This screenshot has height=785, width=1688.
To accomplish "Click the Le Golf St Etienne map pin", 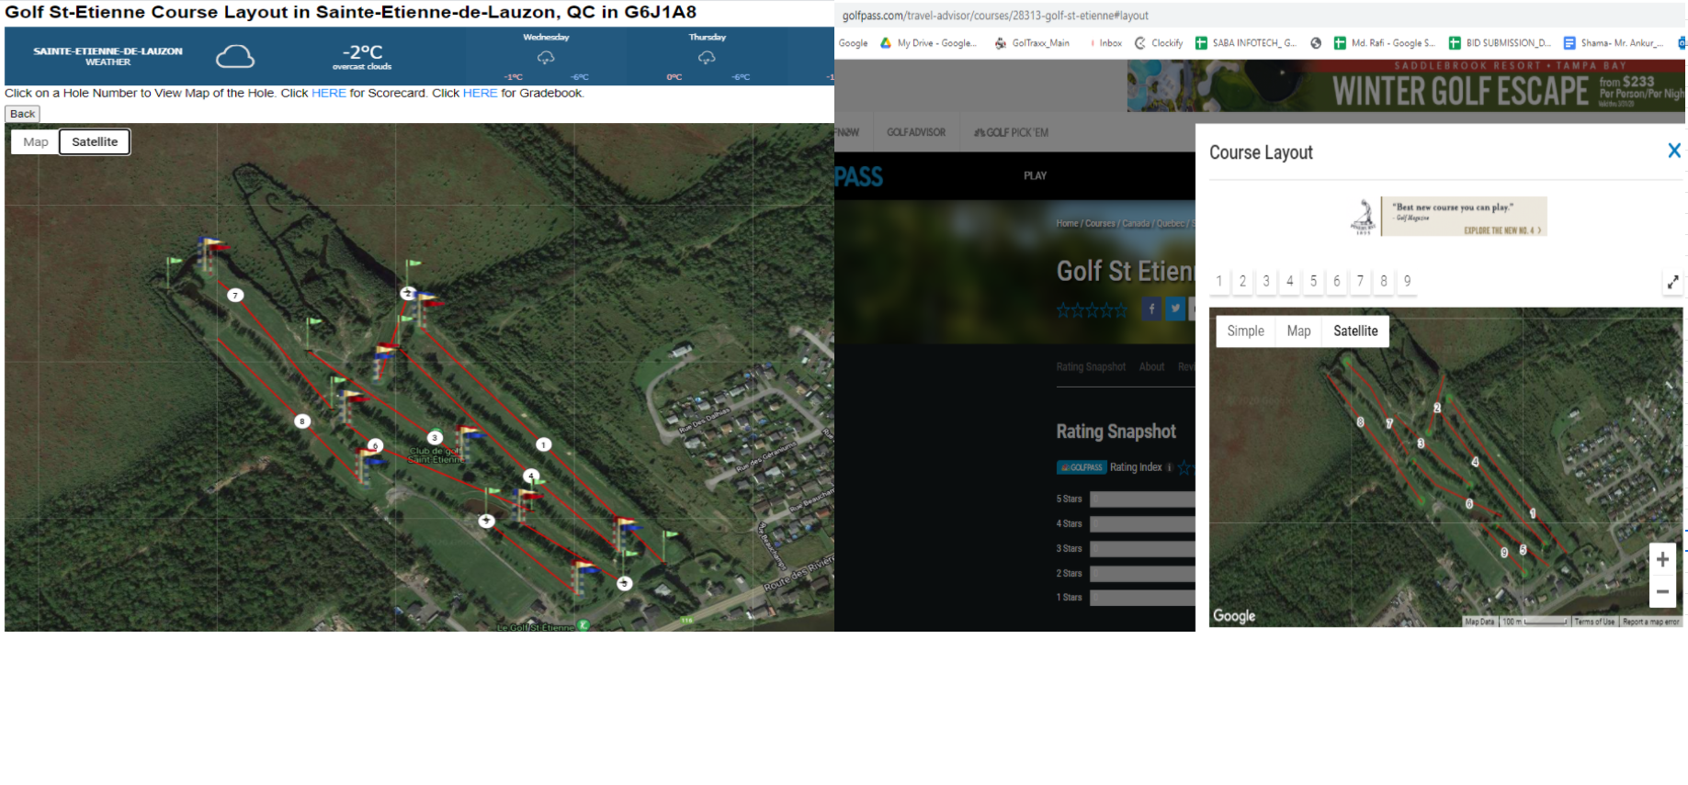I will click(x=583, y=625).
